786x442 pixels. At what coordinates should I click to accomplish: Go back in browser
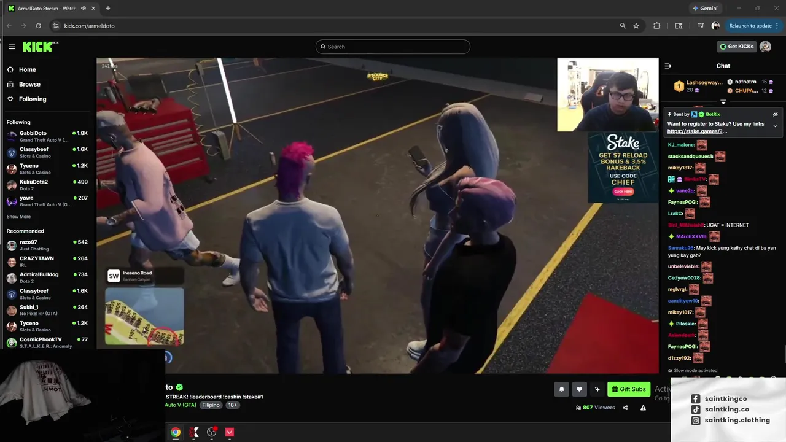point(9,26)
